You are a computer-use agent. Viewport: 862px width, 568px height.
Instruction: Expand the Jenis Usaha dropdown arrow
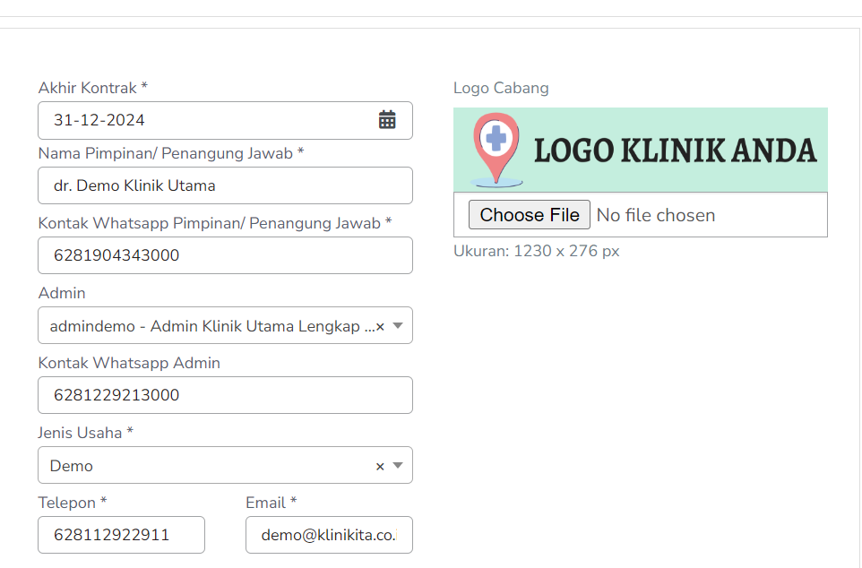398,465
